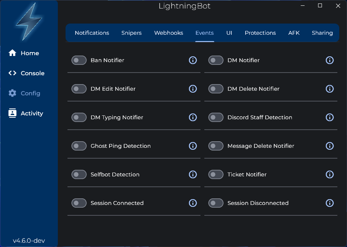The width and height of the screenshot is (347, 247).
Task: Select the Config gear icon in sidebar
Action: [12, 93]
